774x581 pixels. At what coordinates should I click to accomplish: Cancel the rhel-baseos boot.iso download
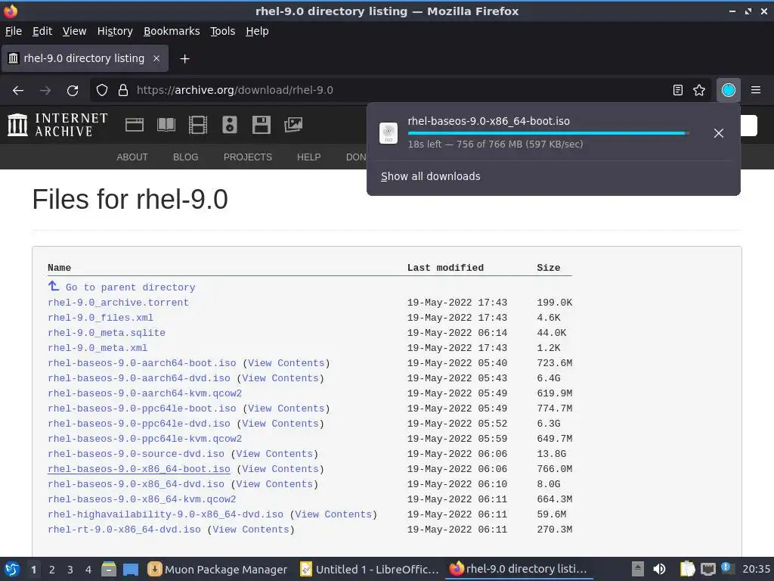point(719,133)
